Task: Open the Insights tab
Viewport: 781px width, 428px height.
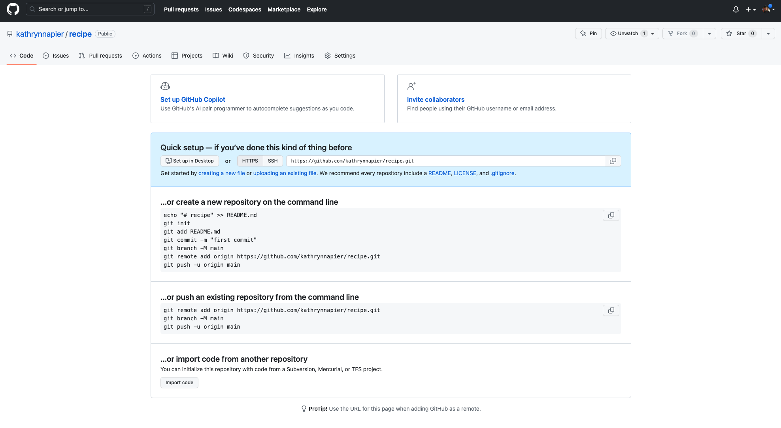Action: click(299, 56)
